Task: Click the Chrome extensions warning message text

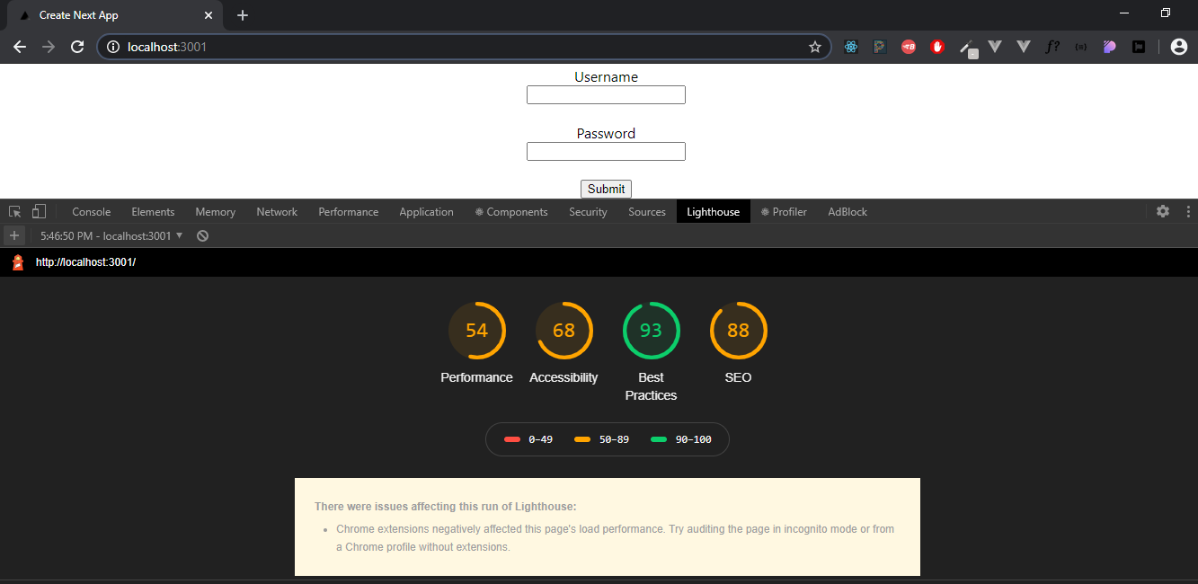Action: coord(615,538)
